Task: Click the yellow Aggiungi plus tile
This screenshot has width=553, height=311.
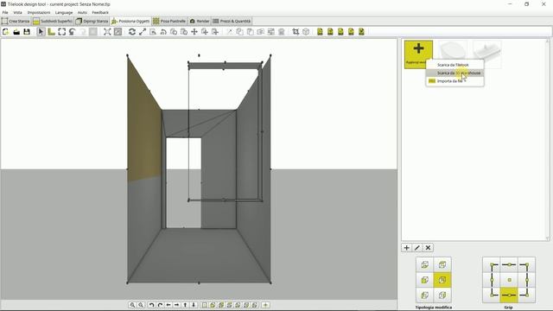Action: (418, 54)
